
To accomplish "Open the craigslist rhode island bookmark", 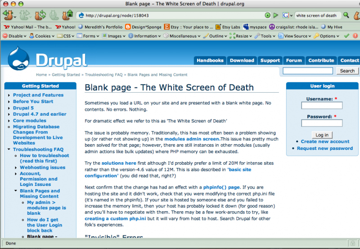I will (x=294, y=27).
